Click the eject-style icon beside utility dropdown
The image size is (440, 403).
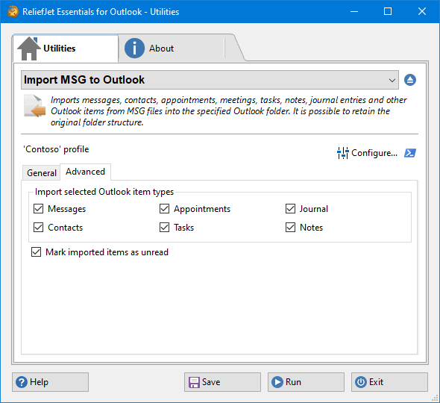[x=410, y=80]
